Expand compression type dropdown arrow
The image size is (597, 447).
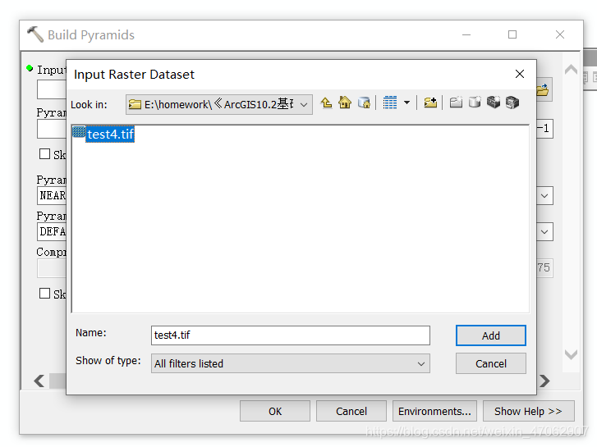[544, 231]
